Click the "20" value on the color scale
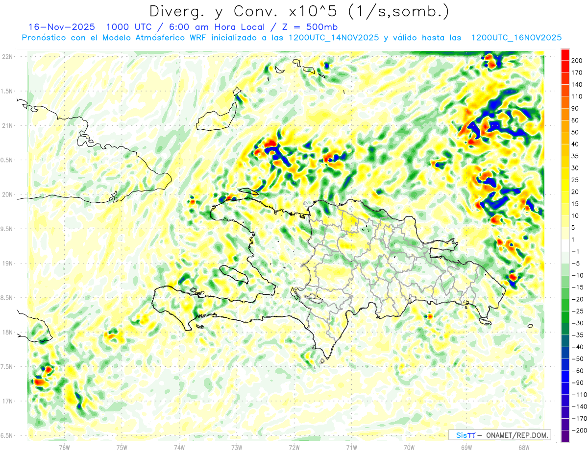This screenshot has height=454, width=588. (x=576, y=192)
